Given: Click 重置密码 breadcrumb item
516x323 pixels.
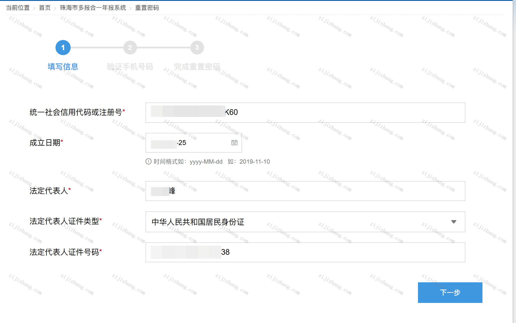Looking at the screenshot, I should coord(147,8).
